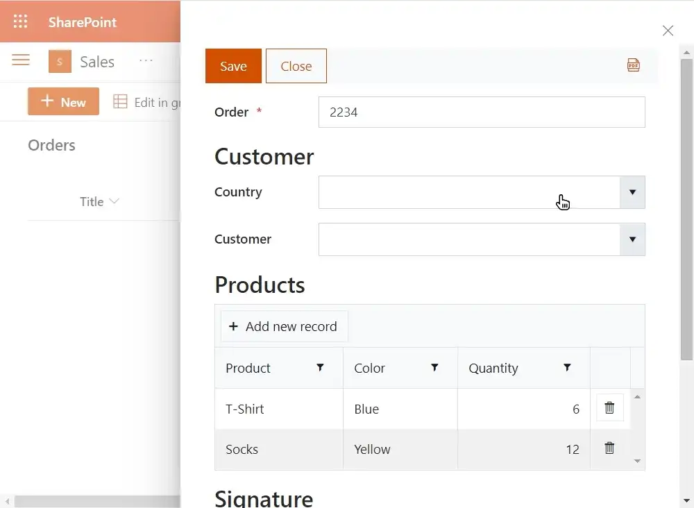
Task: Click the Save button
Action: click(x=233, y=66)
